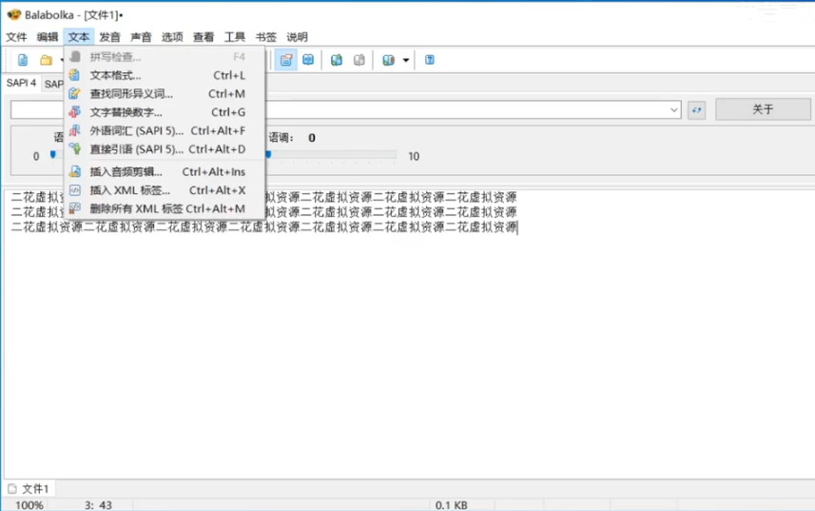Click the icon beside 查找同形异义词...
The width and height of the screenshot is (815, 511).
(75, 93)
